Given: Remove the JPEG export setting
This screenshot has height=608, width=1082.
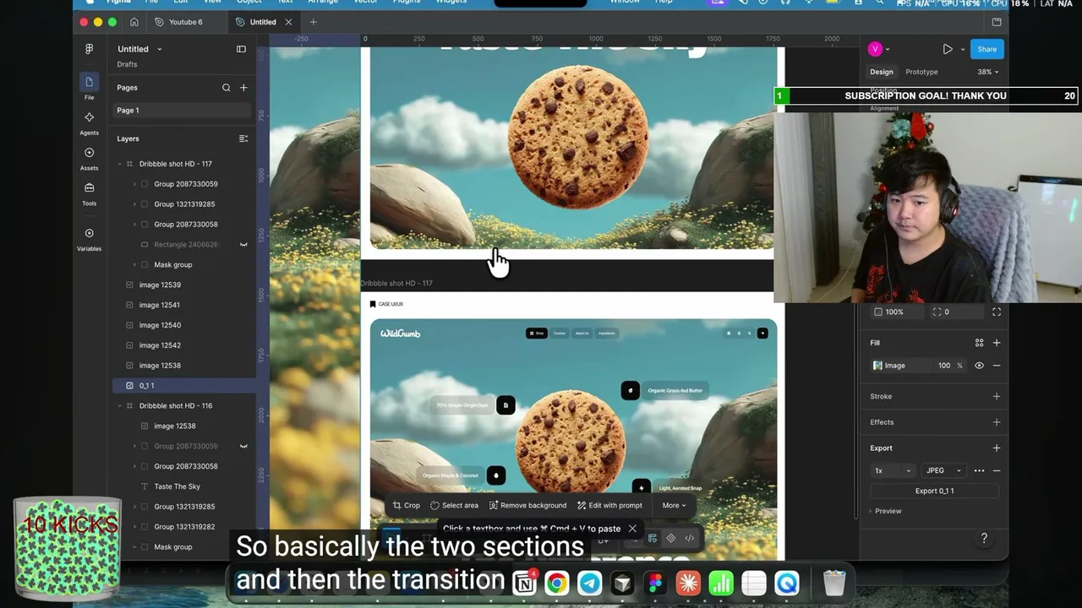Looking at the screenshot, I should 997,470.
